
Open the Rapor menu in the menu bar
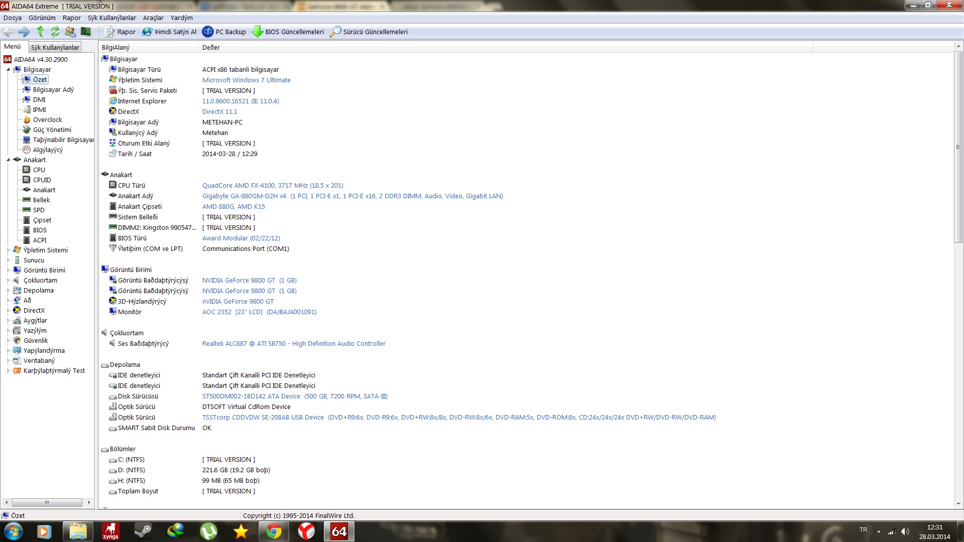click(x=72, y=18)
